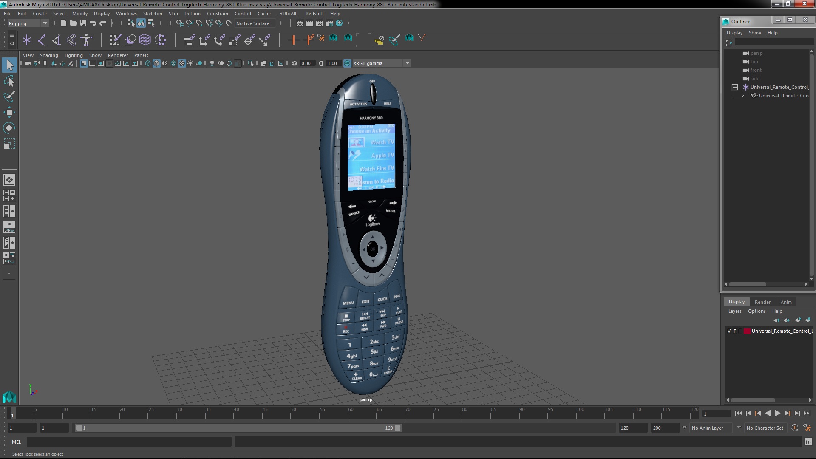Step forward one frame
The width and height of the screenshot is (816, 459).
point(797,413)
